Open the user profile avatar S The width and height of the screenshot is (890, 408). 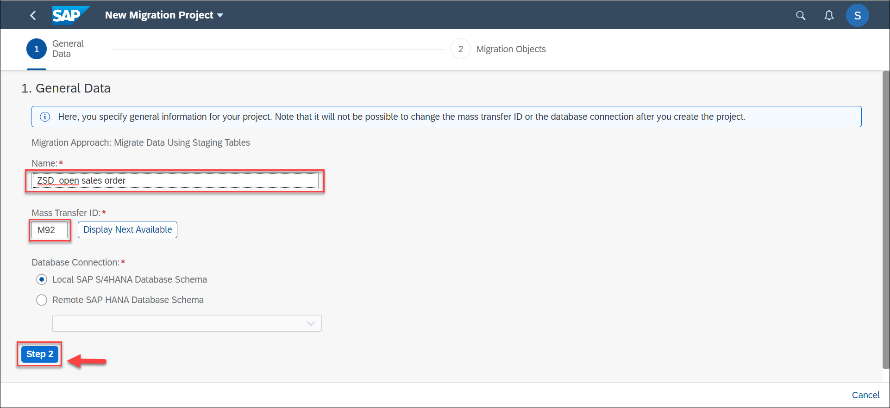pyautogui.click(x=857, y=16)
